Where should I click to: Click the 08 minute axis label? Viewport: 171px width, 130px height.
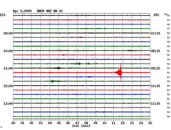point(86,123)
